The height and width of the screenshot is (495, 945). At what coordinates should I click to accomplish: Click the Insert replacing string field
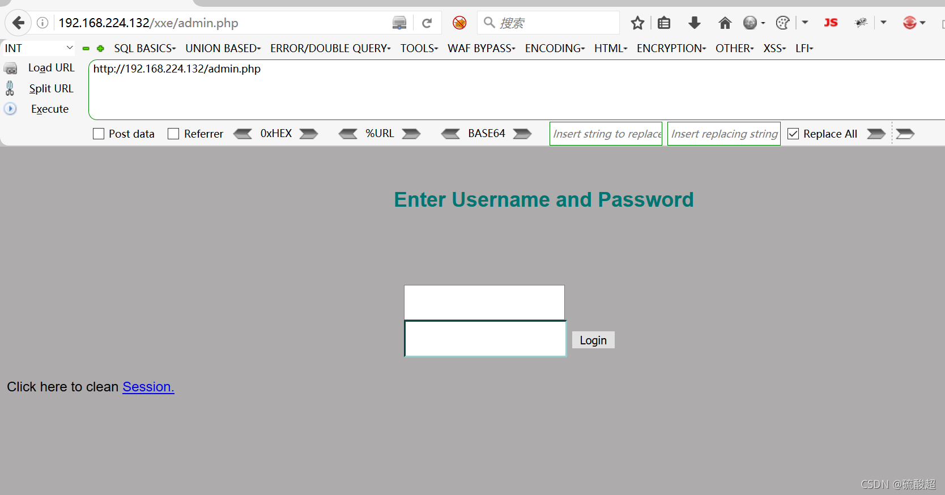click(x=724, y=134)
